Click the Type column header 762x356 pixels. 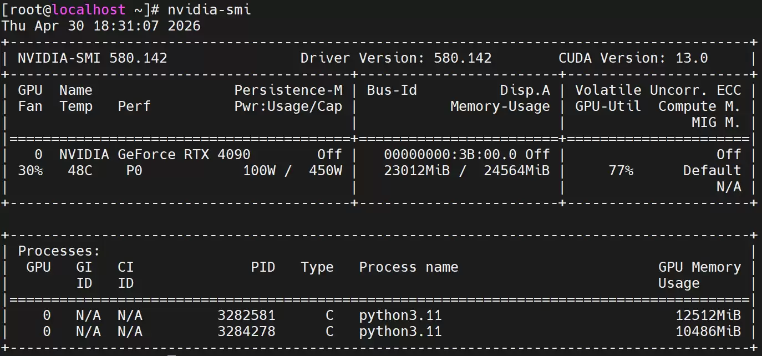pos(317,267)
